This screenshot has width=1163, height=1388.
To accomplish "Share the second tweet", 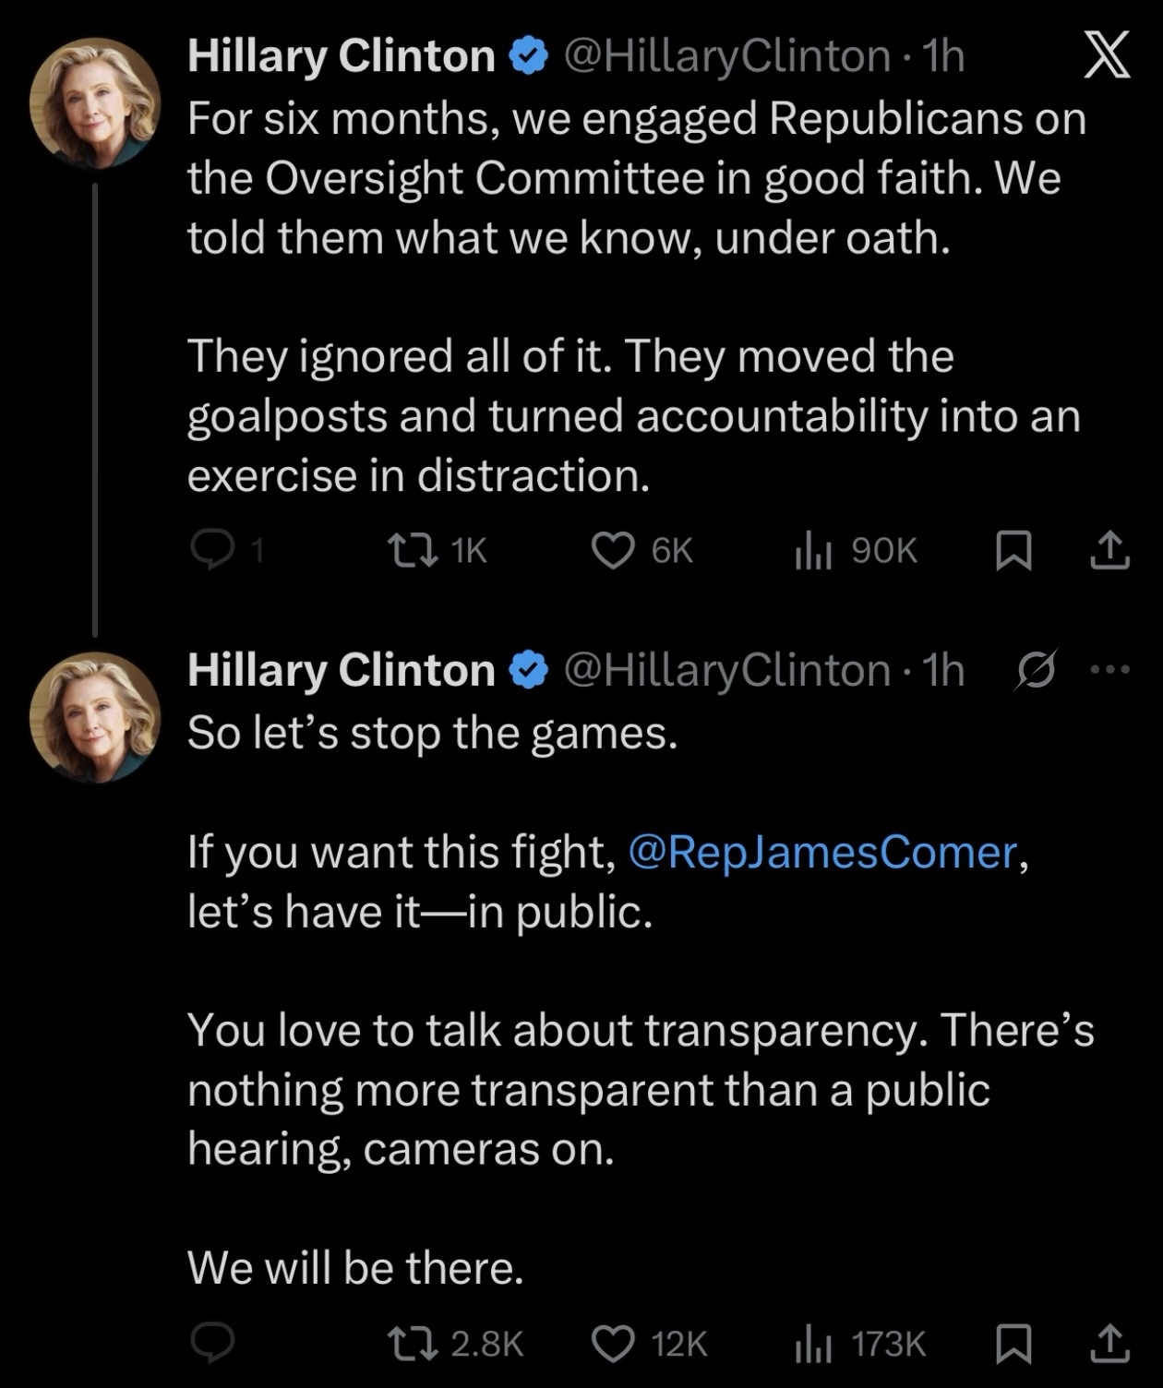I will pyautogui.click(x=1109, y=1343).
